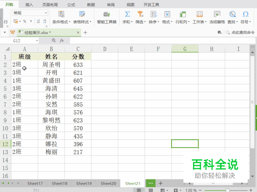Screen dimensions: 257x192
Task: Expand the 筛选 dropdown arrow
Action: (145, 22)
